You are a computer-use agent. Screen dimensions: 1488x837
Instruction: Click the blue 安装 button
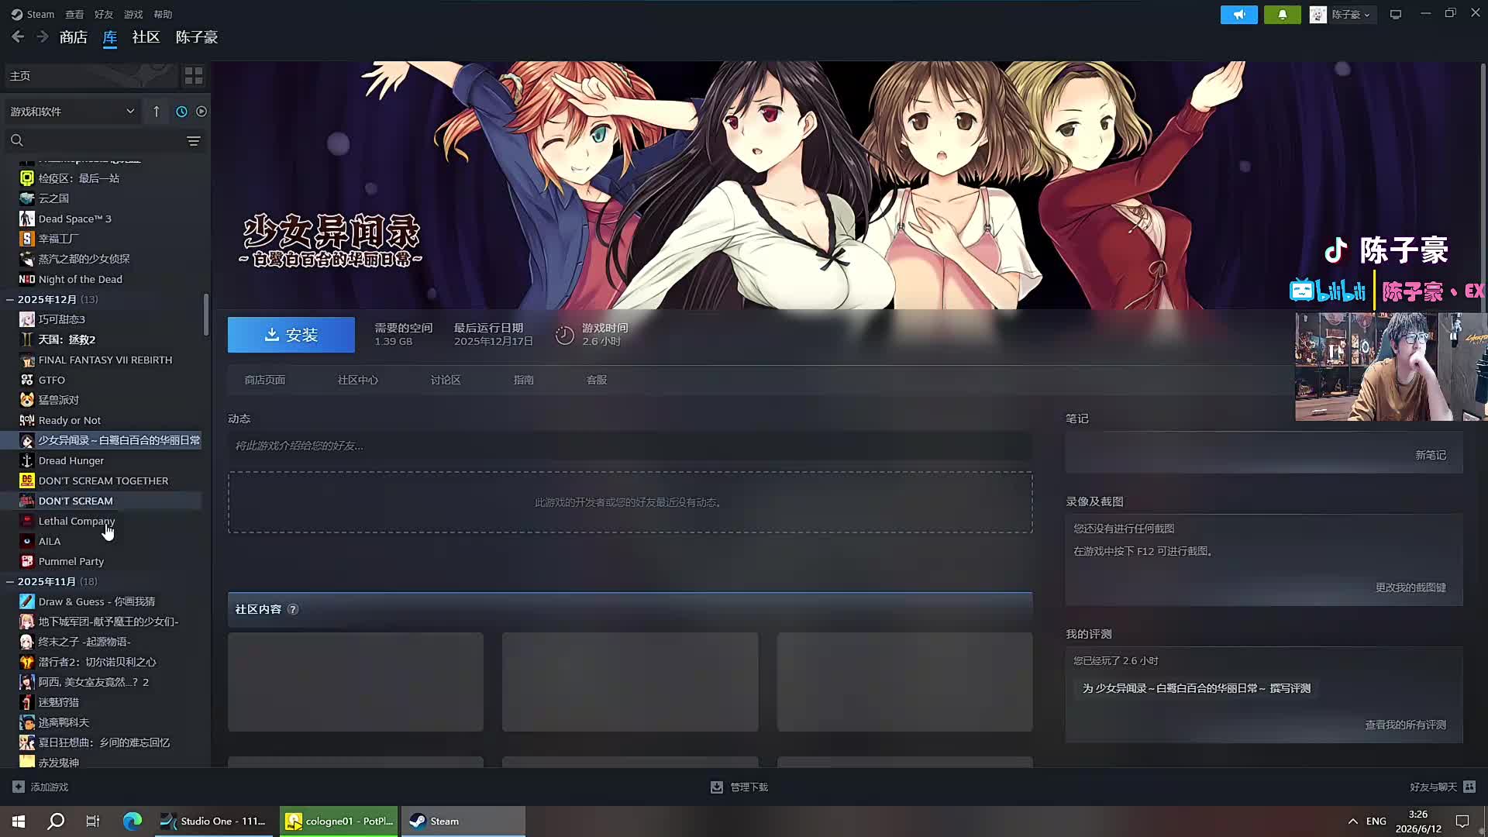coord(291,335)
